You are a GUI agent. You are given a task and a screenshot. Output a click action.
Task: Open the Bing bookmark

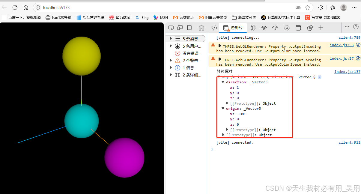(x=142, y=18)
